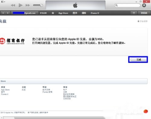Click the Apple logo display area
This screenshot has height=119, width=151.
coord(75,5)
